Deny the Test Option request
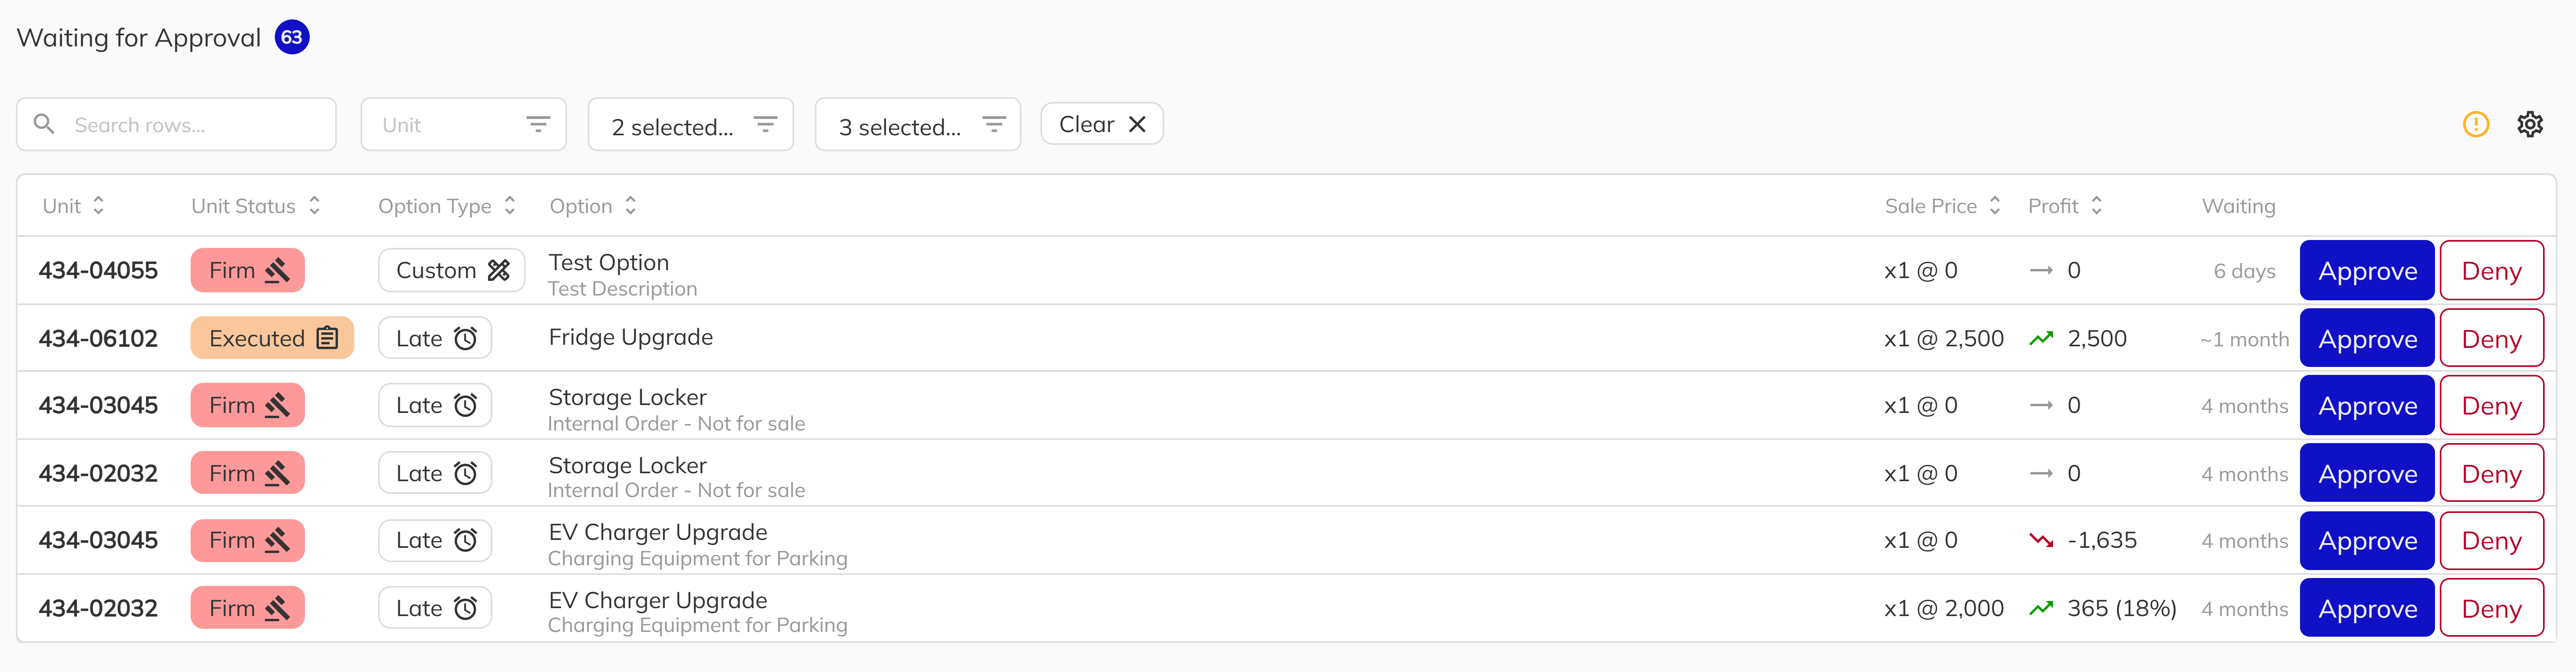The image size is (2576, 672). click(x=2491, y=270)
